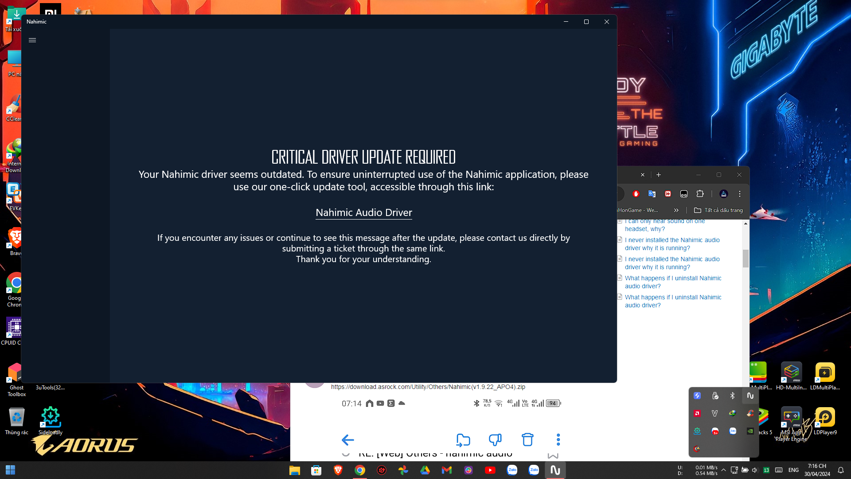The height and width of the screenshot is (479, 851).
Task: Click the blue trash delete icon
Action: pyautogui.click(x=527, y=440)
